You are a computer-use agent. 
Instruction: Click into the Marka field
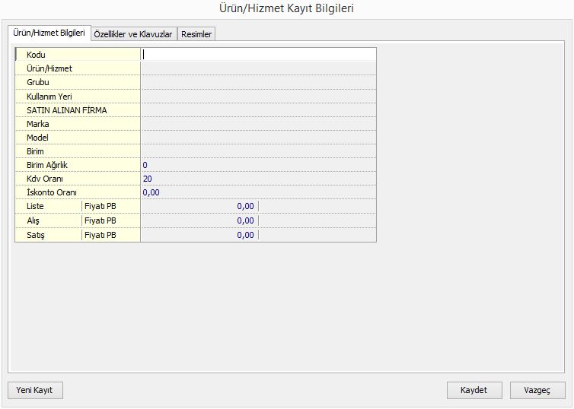click(259, 123)
